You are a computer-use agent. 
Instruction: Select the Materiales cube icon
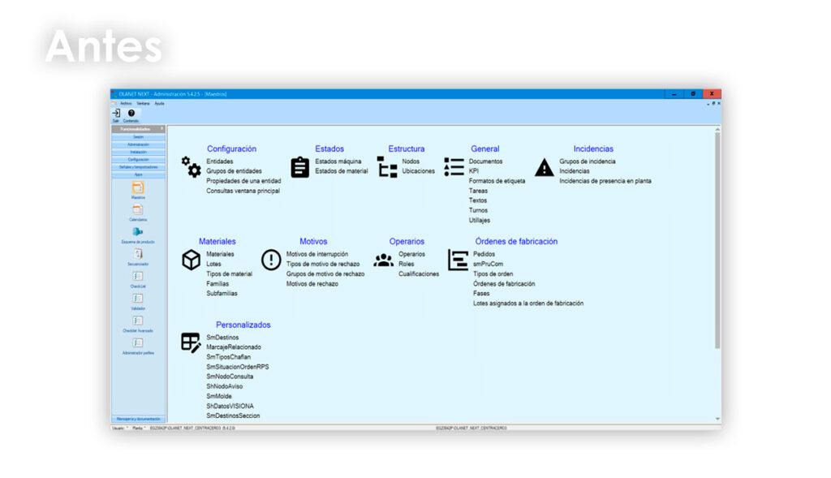click(x=191, y=260)
